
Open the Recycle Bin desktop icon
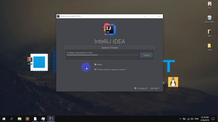point(209,19)
